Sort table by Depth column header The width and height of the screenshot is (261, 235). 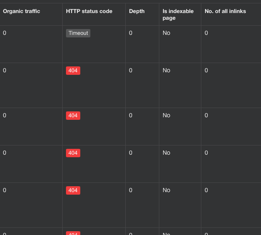click(137, 11)
